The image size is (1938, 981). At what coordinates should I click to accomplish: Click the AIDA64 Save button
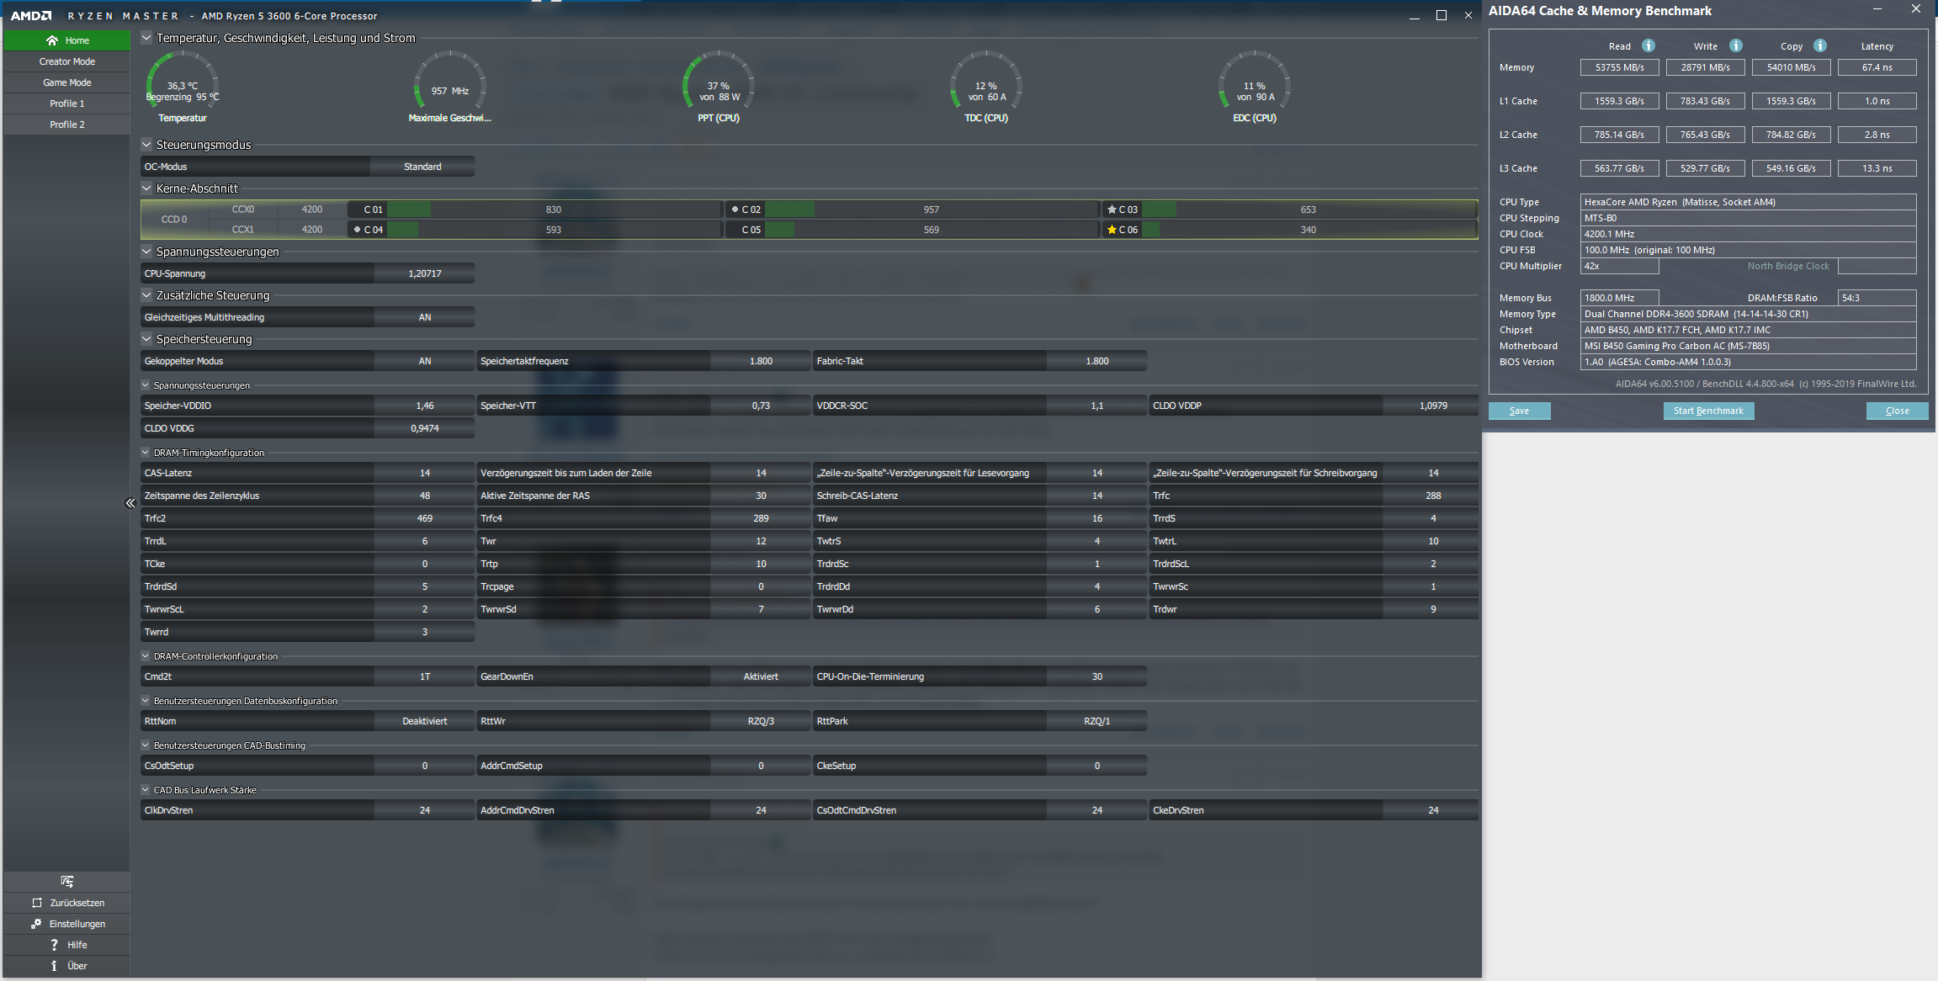tap(1519, 411)
